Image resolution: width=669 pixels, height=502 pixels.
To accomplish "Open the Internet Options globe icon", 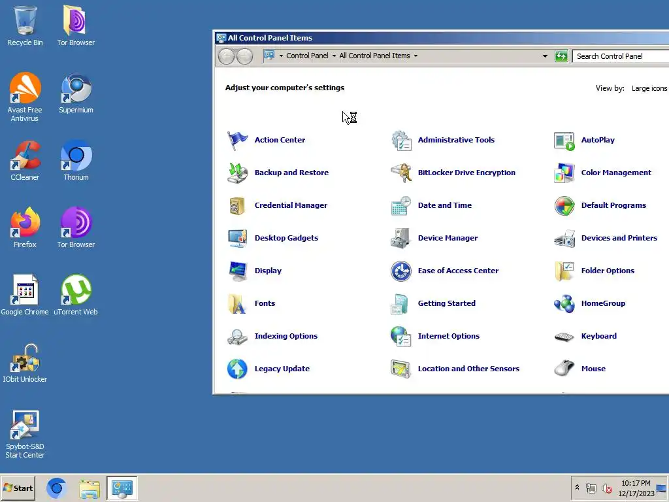I will pyautogui.click(x=401, y=337).
